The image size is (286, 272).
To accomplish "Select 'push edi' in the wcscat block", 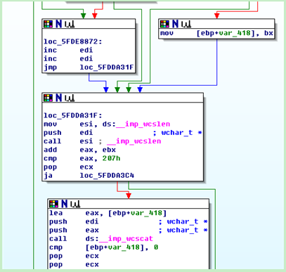I will pyautogui.click(x=129, y=222).
